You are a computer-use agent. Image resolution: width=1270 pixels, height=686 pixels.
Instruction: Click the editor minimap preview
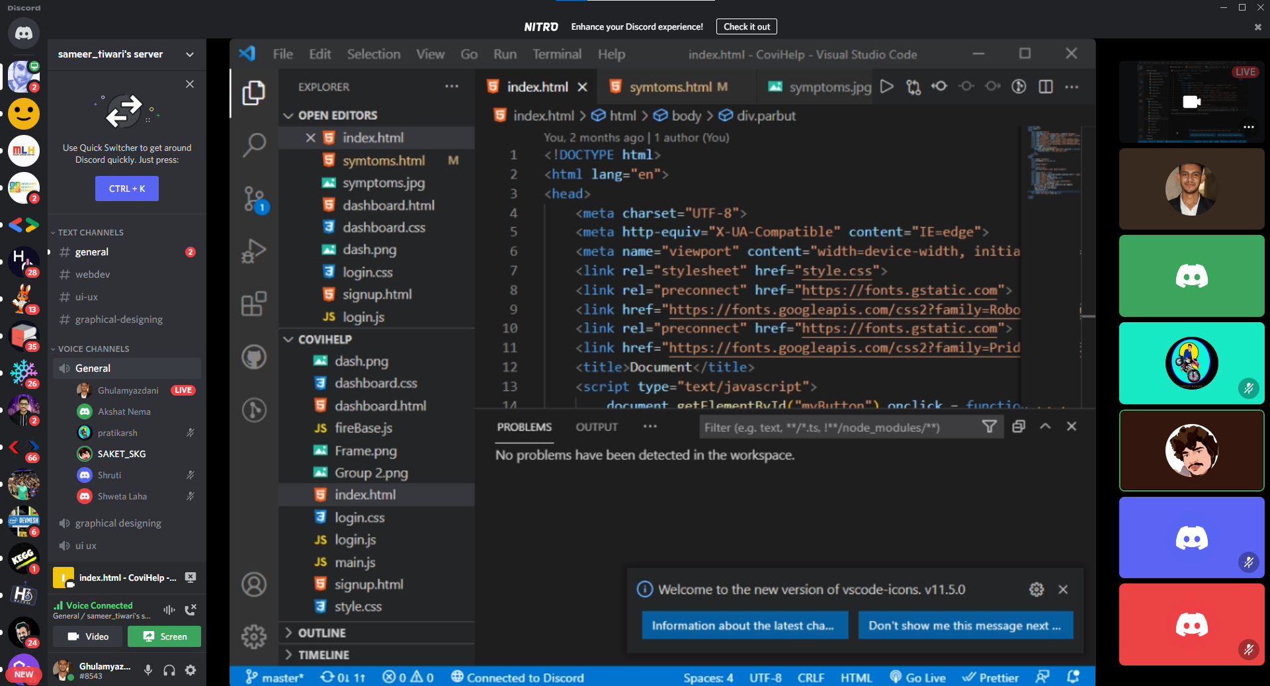(1054, 162)
